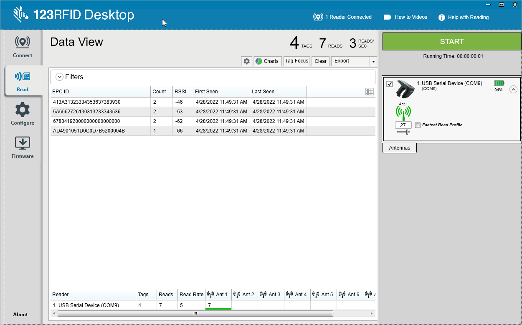Click the Help with Reading info icon
Image resolution: width=522 pixels, height=325 pixels.
[442, 17]
